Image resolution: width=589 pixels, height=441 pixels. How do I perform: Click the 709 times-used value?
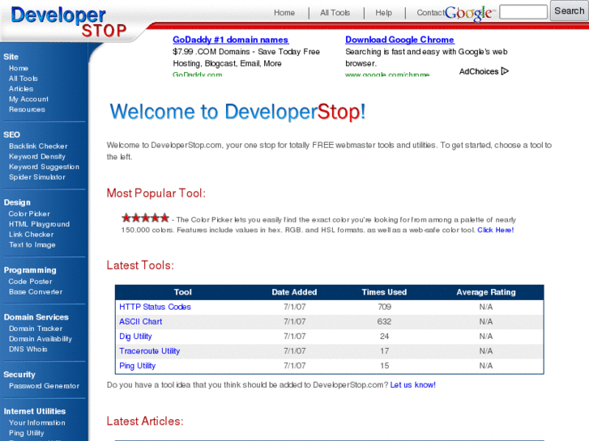384,307
